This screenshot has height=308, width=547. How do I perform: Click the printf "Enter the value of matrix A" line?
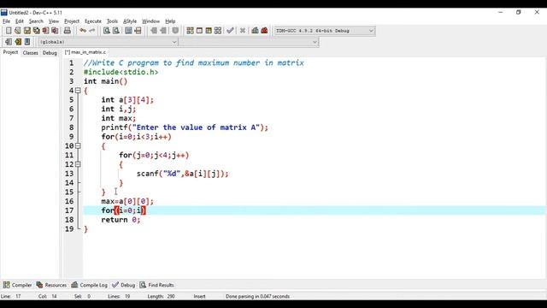tap(185, 127)
